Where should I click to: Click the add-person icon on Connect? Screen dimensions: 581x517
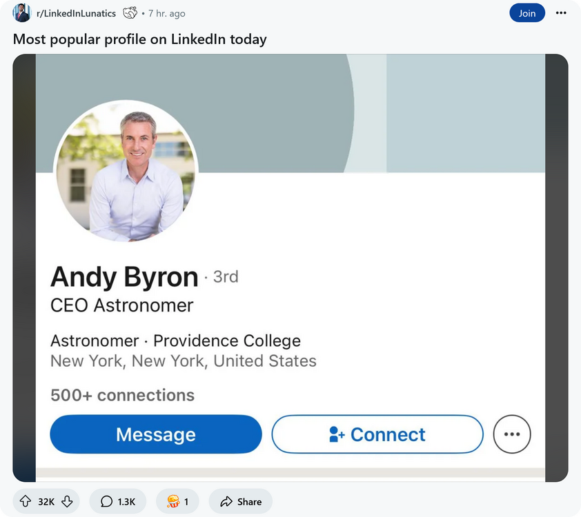click(x=337, y=434)
